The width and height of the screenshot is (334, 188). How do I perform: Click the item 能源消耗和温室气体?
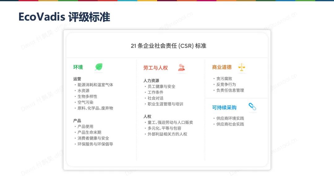95,85
